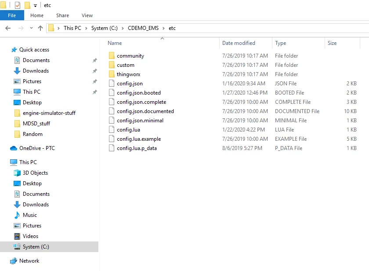Open Properties from the Quick Access Toolbar
Image resolution: width=369 pixels, height=271 pixels.
pos(18,5)
